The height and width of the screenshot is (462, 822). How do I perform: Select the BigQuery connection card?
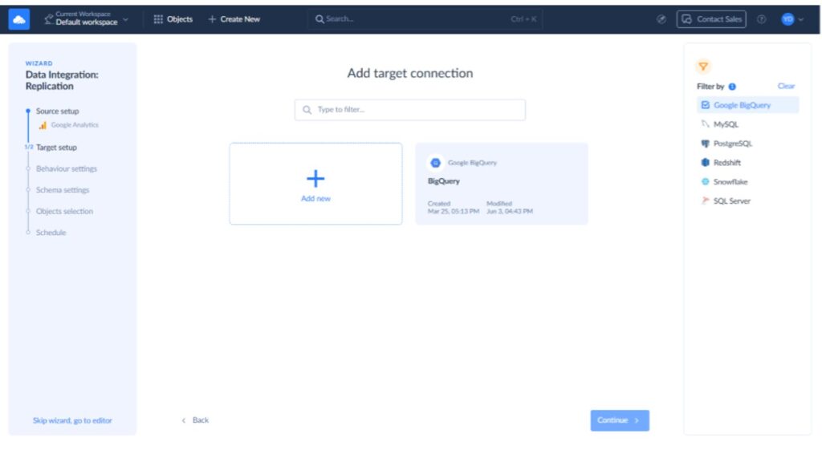502,184
